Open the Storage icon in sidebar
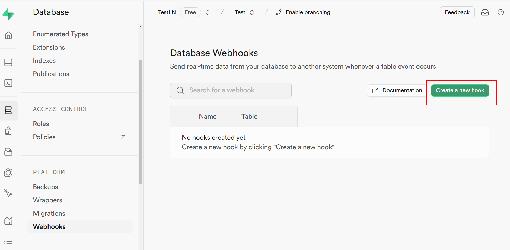 point(8,152)
